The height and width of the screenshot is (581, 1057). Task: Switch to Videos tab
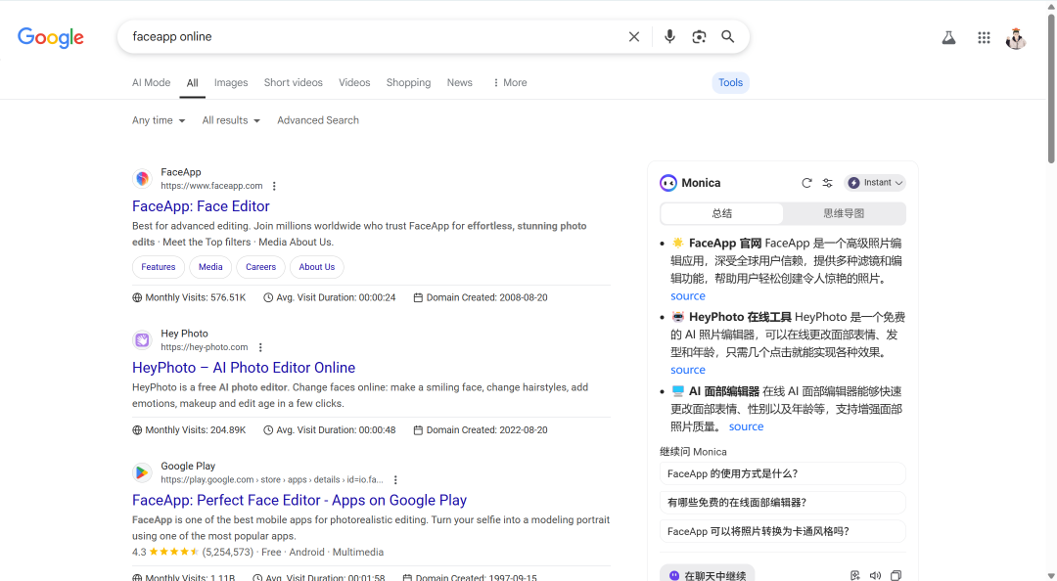pos(354,82)
